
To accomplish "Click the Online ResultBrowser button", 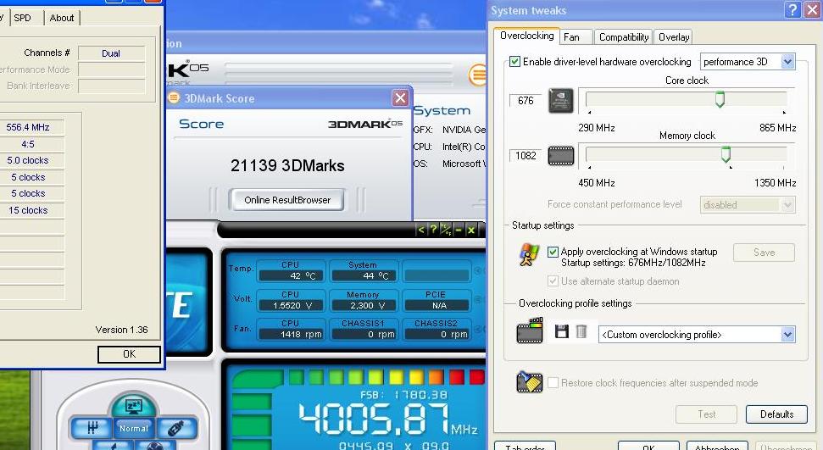I will point(287,200).
